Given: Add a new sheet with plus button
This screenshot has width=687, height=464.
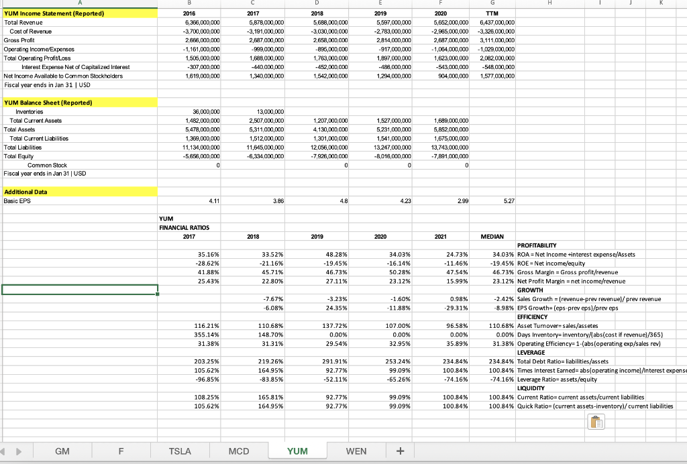Looking at the screenshot, I should [400, 451].
